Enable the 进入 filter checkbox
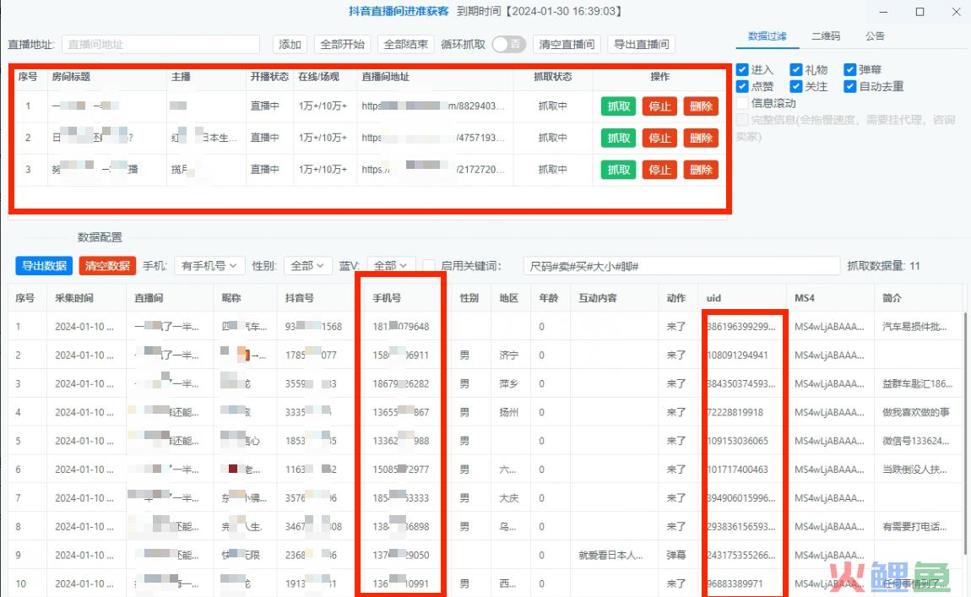971x597 pixels. coord(742,70)
